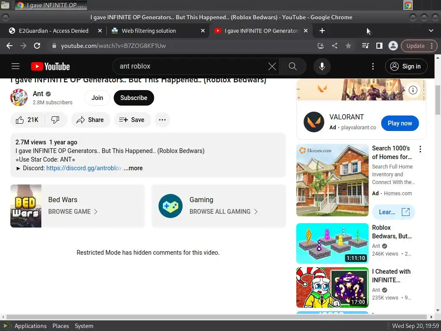Click '2.7M views 1 year ago' text
Image resolution: width=441 pixels, height=331 pixels.
click(47, 142)
